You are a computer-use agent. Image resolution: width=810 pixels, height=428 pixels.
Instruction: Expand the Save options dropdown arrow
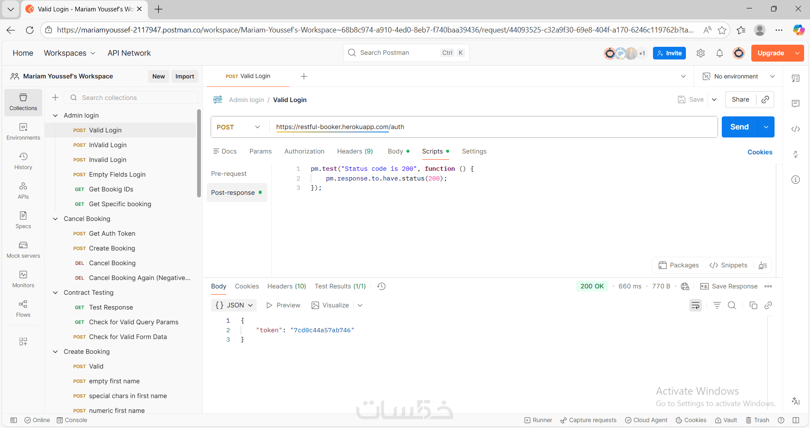click(714, 100)
